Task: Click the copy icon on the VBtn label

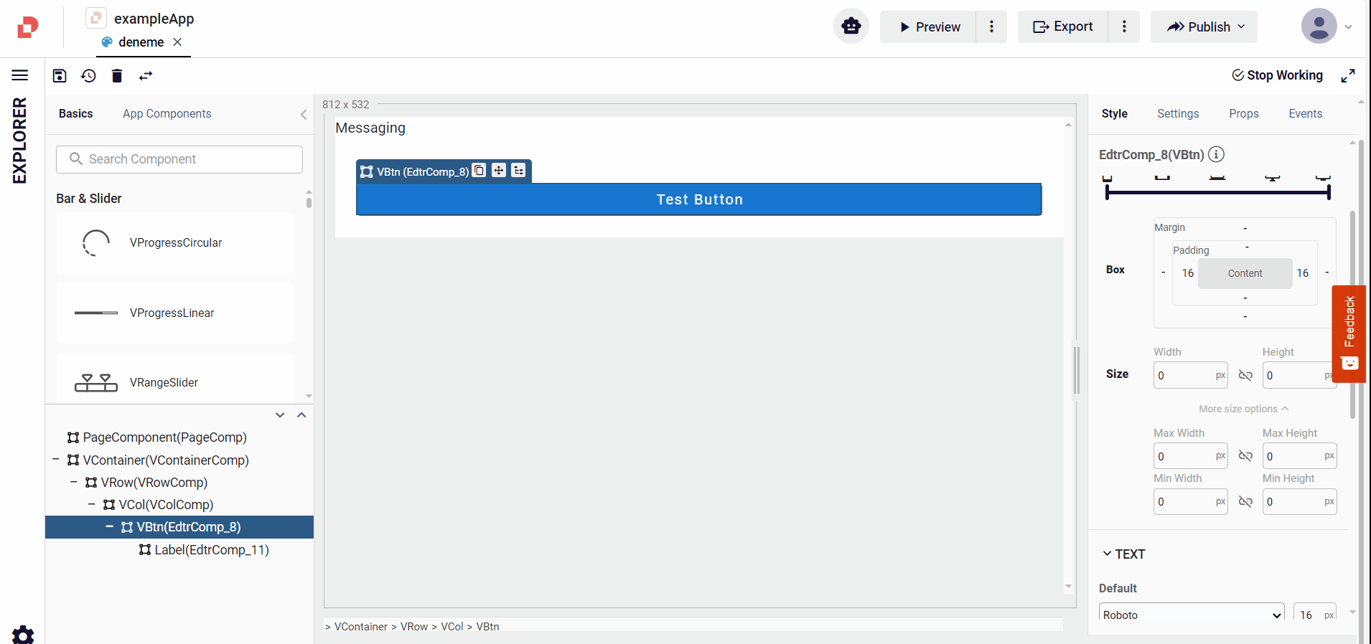Action: point(479,171)
